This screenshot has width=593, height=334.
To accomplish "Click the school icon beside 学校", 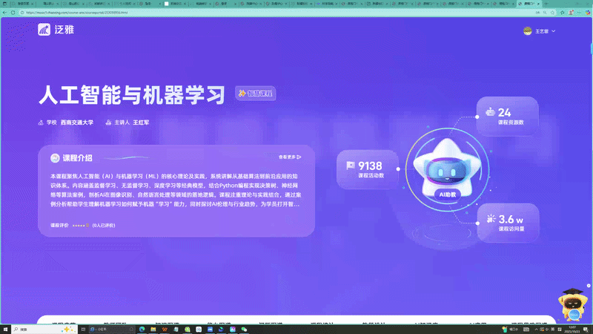I will point(41,122).
